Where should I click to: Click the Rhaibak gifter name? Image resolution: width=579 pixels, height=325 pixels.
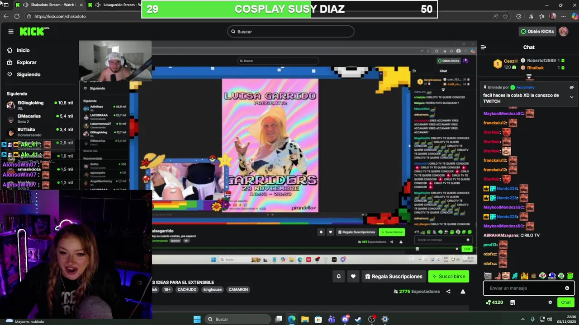(x=535, y=68)
